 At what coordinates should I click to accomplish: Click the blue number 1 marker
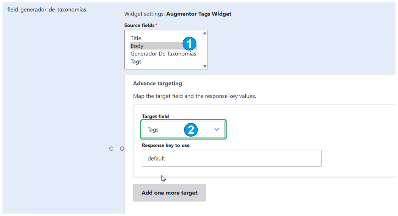(189, 44)
